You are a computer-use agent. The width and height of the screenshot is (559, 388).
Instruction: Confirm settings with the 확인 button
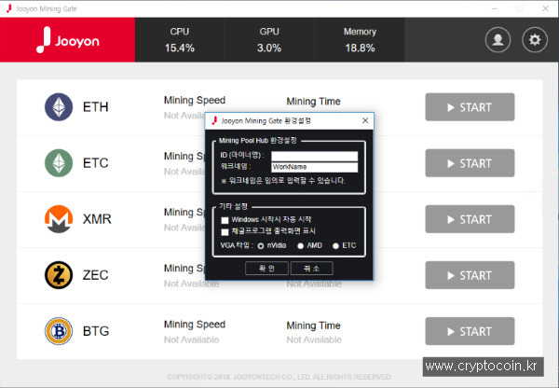coord(266,268)
